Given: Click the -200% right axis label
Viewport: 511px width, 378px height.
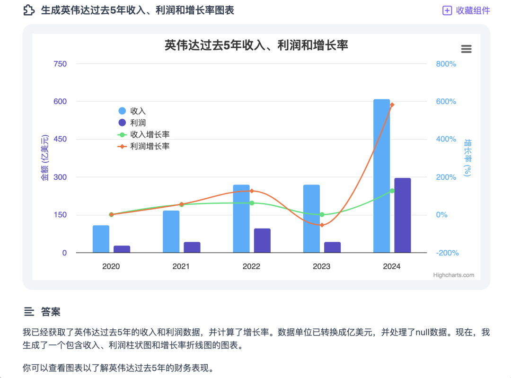Looking at the screenshot, I should 448,253.
